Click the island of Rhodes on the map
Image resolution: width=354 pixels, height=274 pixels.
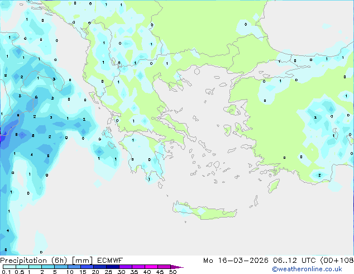(x=274, y=186)
